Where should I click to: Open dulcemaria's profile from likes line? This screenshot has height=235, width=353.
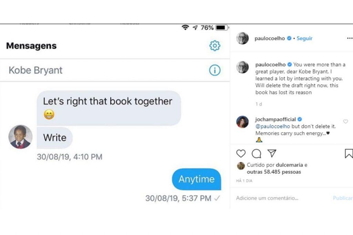coord(289,165)
